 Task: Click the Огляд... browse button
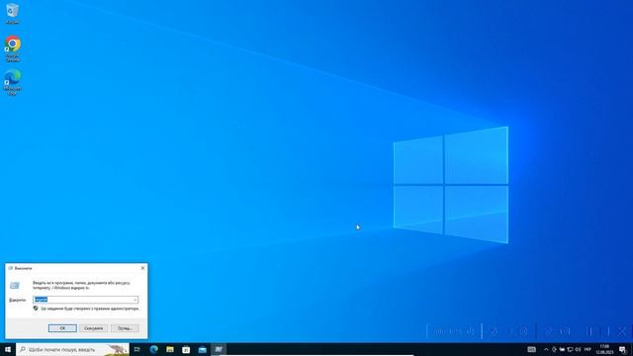tap(126, 328)
